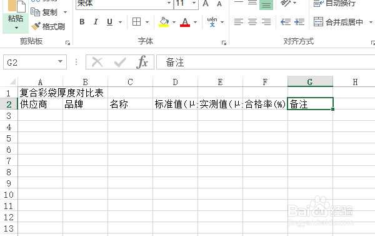Viewport: 375px width, 236px height.
Task: Open font color dropdown arrow
Action: [x=196, y=22]
